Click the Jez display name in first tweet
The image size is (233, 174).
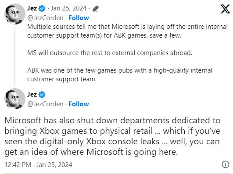click(x=32, y=8)
